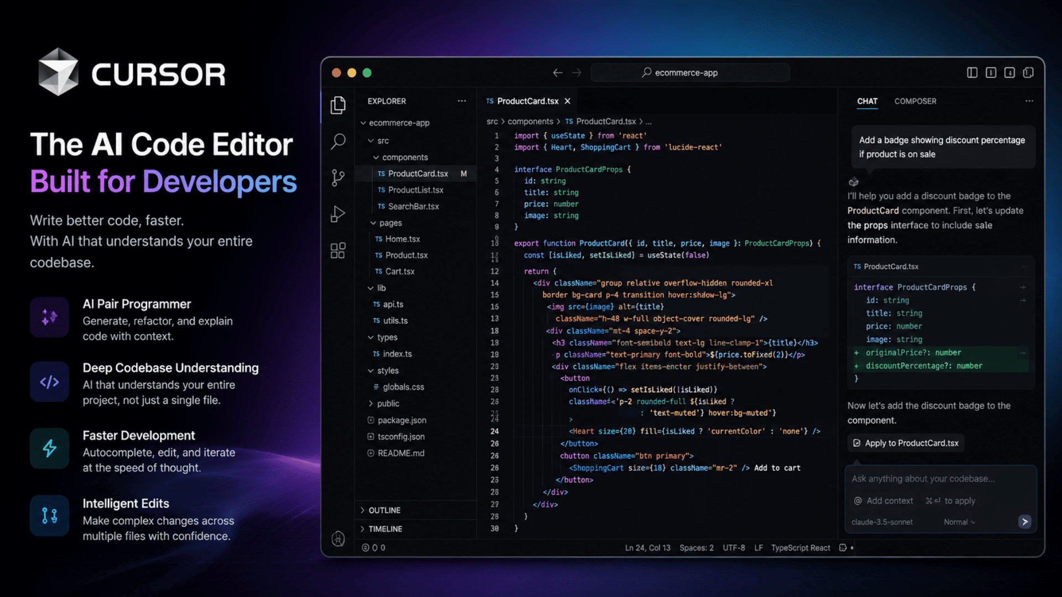1062x597 pixels.
Task: Expand the public folder
Action: pos(371,404)
